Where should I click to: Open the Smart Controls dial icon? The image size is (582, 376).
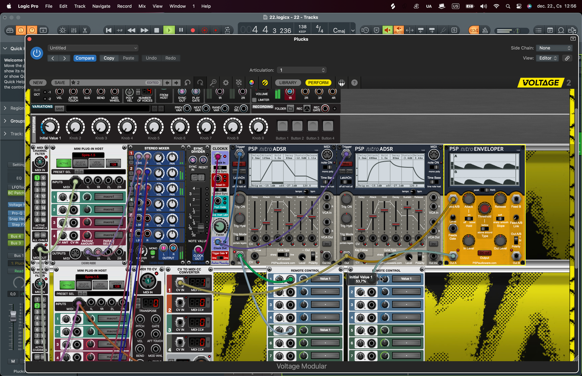(63, 30)
